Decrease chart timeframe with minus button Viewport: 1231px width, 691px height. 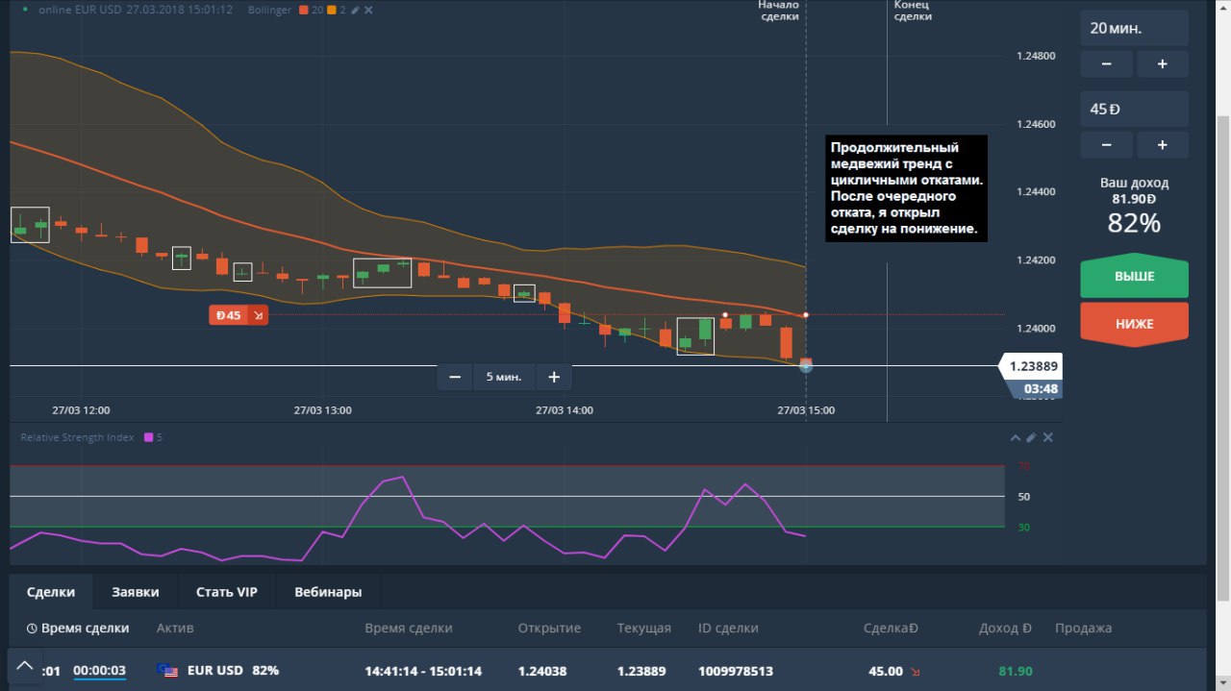455,377
